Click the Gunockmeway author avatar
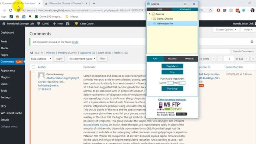The image size is (256, 144). 41,76
